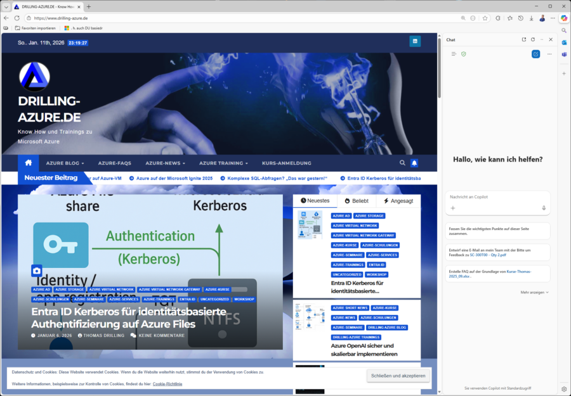Open the browser downloads icon
The image size is (571, 396).
pos(531,18)
